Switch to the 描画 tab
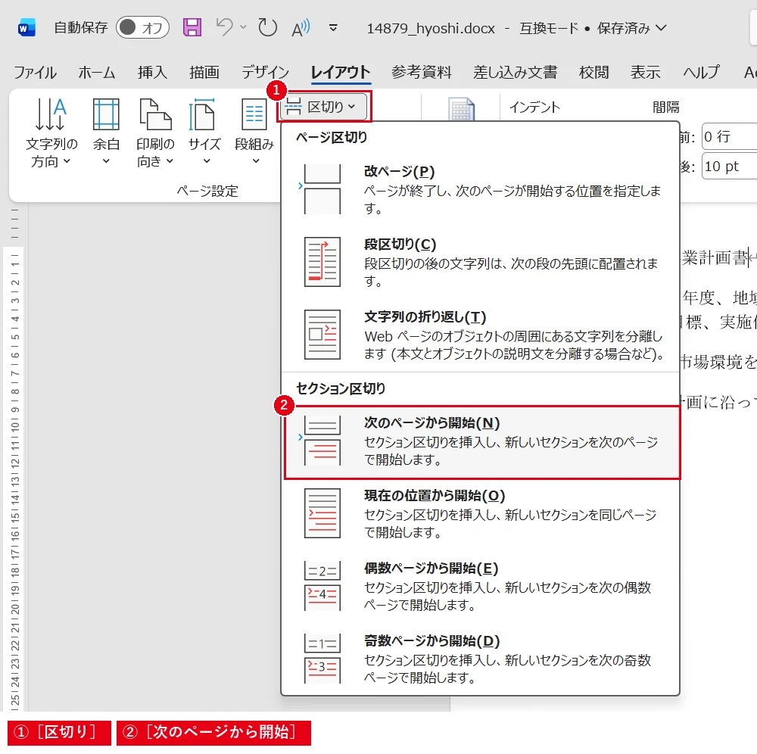This screenshot has height=754, width=757. (x=204, y=73)
